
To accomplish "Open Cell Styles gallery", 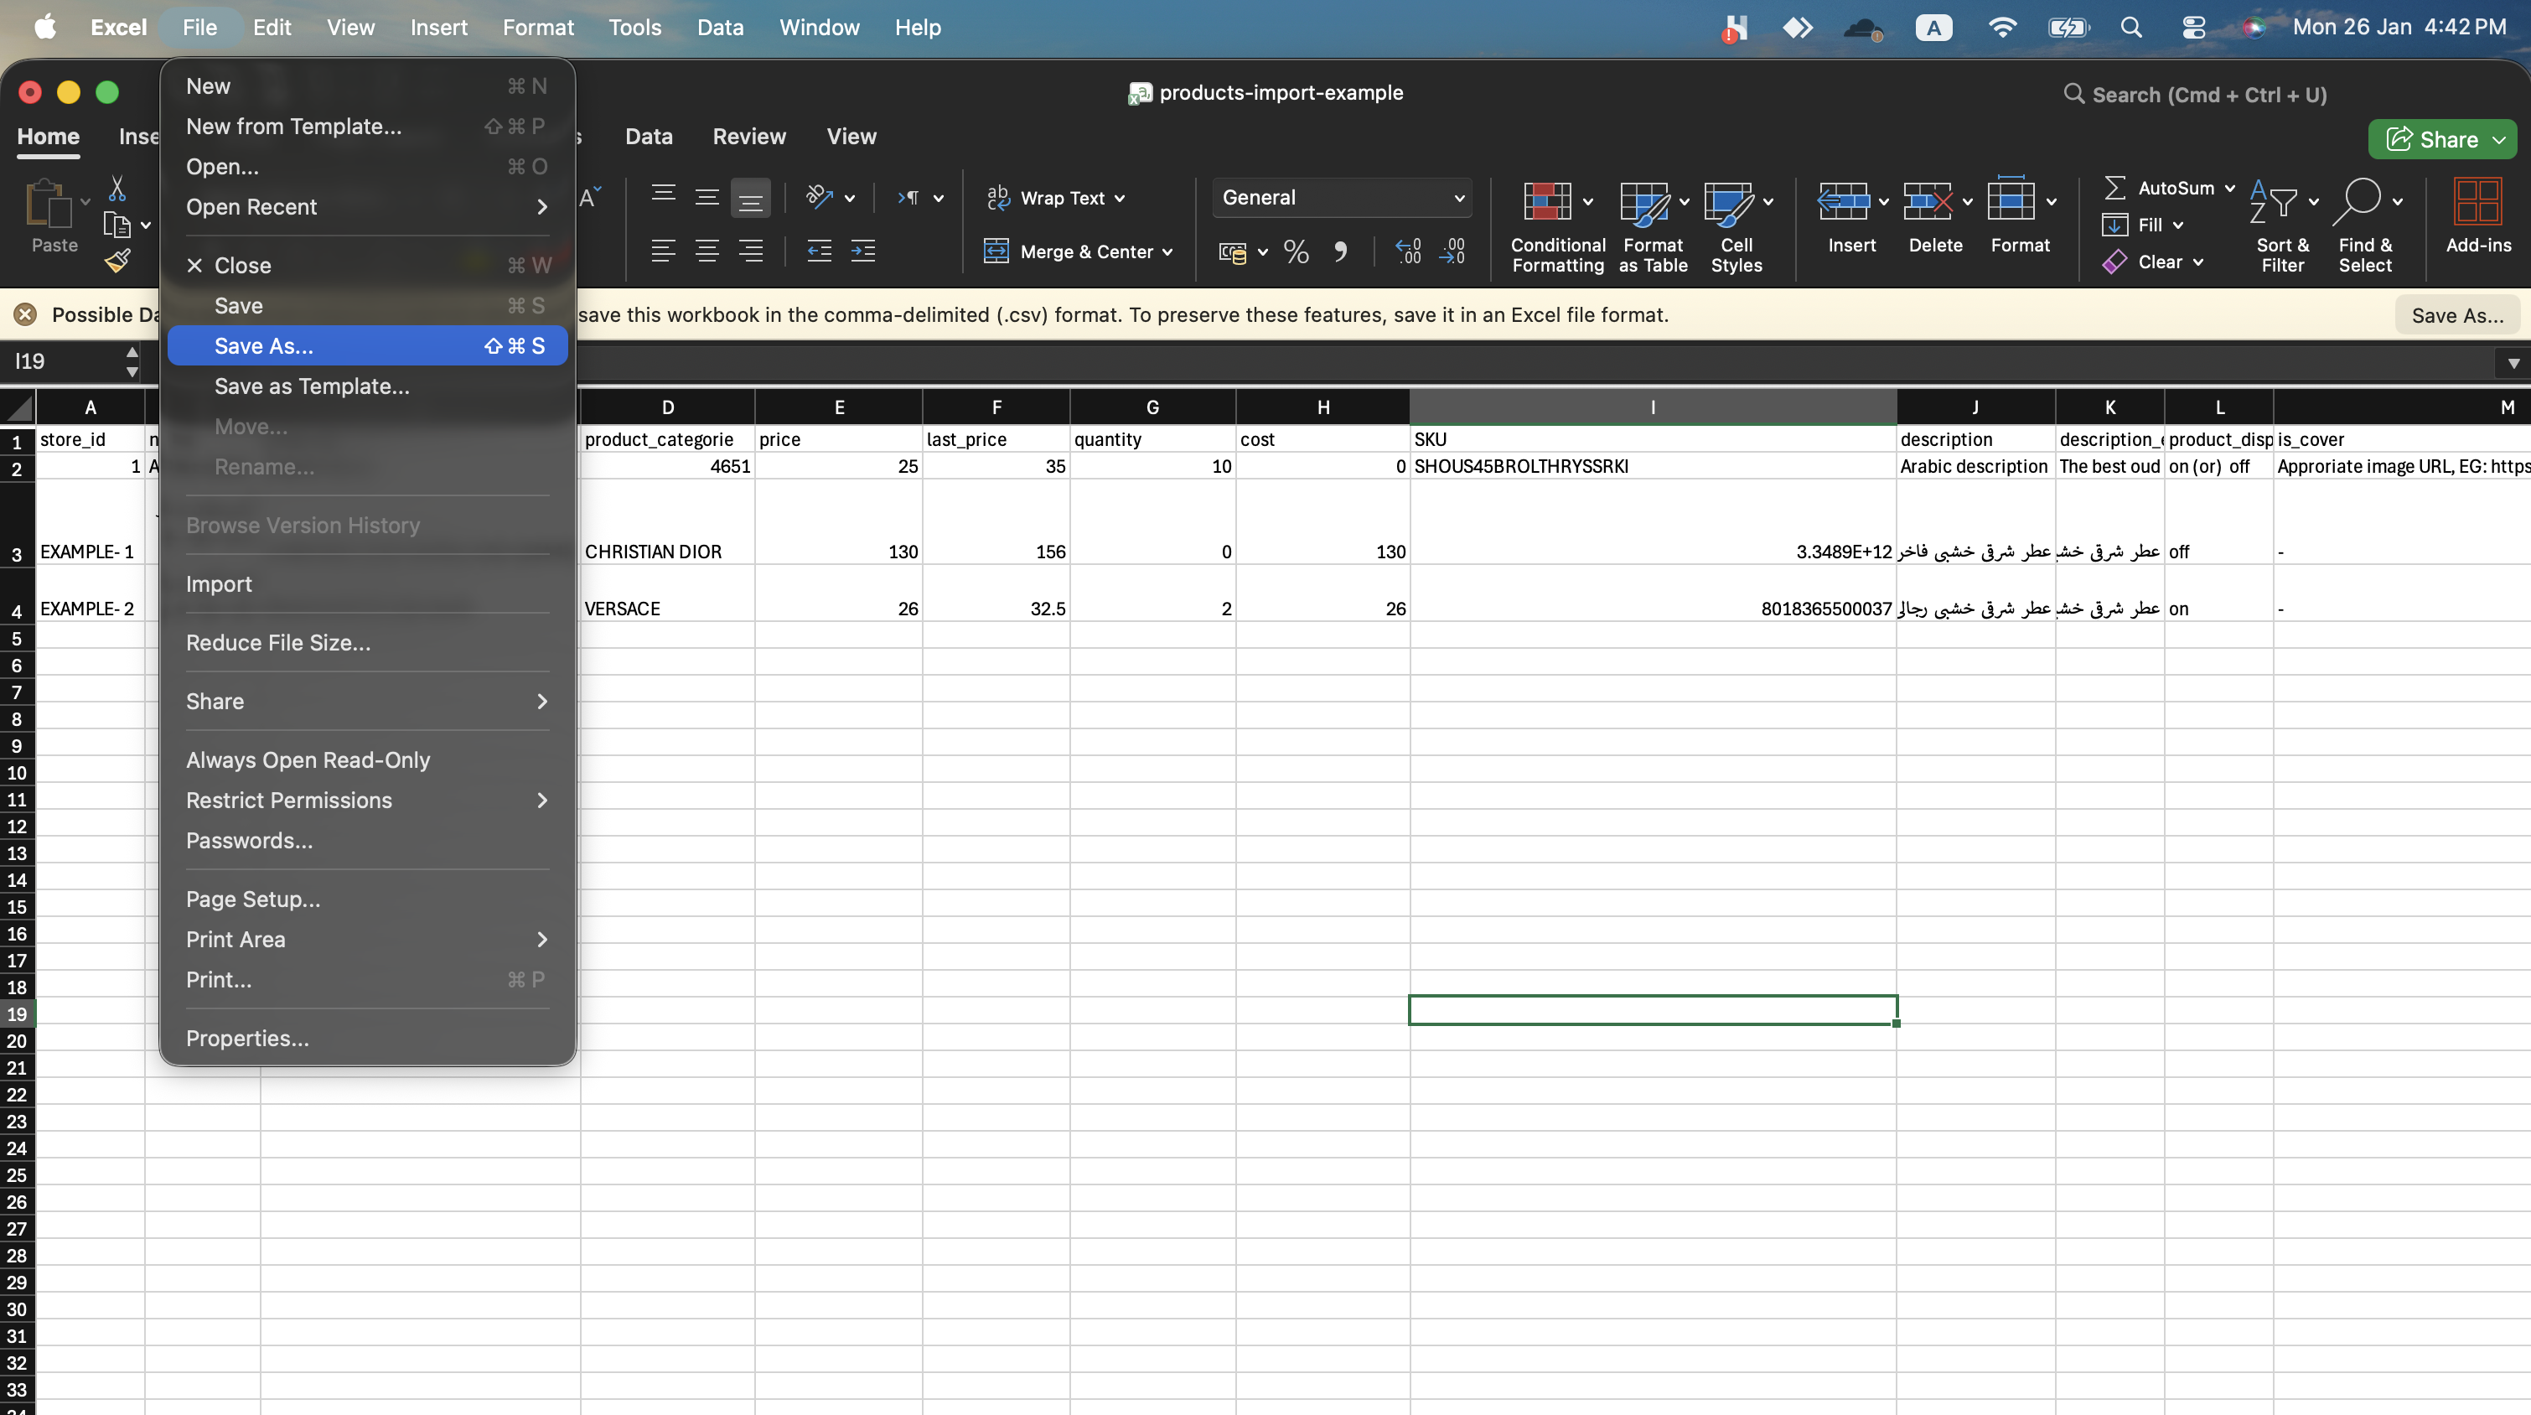I will [1726, 202].
